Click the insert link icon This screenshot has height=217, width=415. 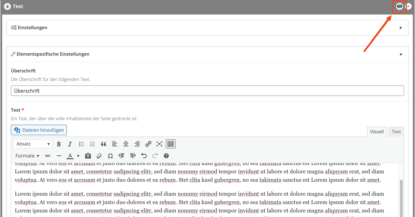click(x=148, y=144)
